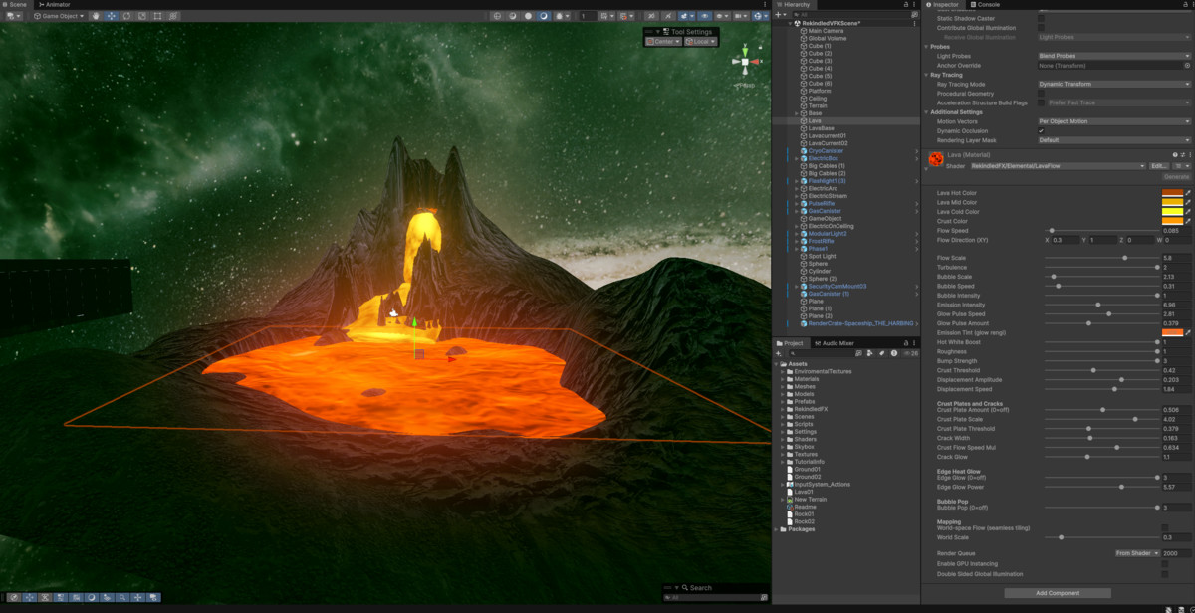Open Search by Label in Project panel
This screenshot has height=613, width=1195.
[x=881, y=353]
